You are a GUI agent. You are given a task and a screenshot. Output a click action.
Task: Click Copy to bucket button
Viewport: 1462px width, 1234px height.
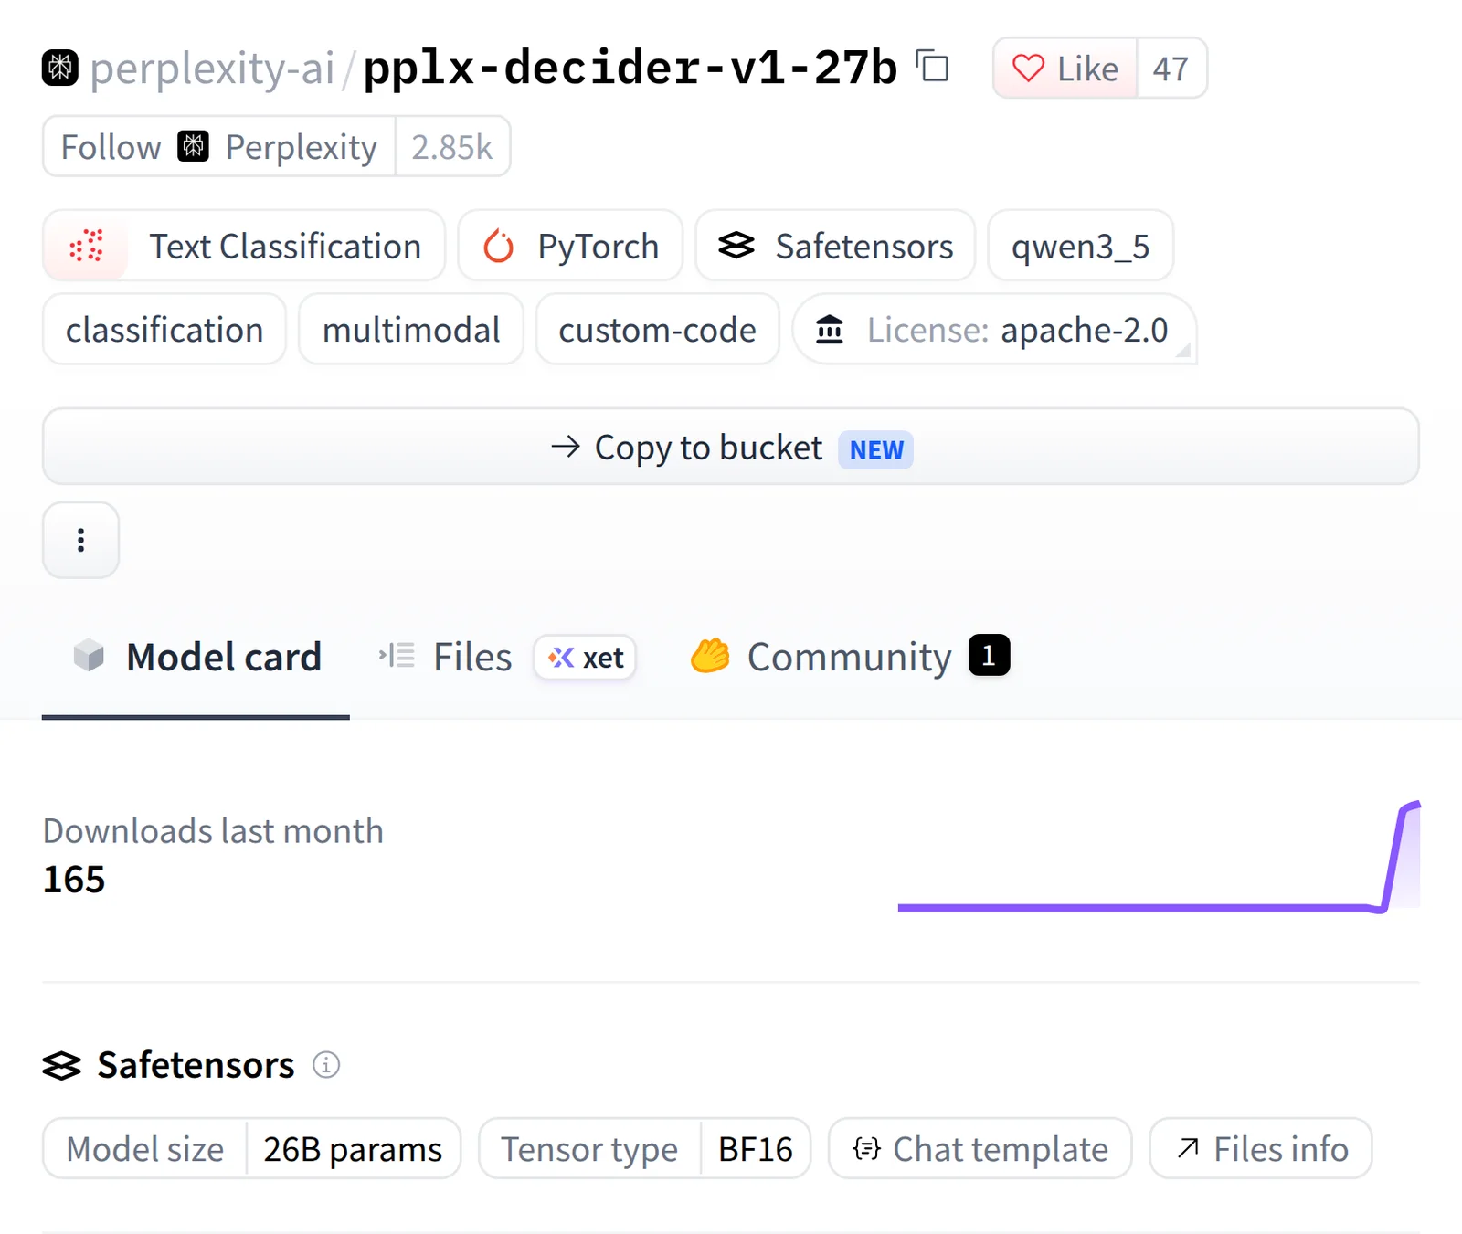[x=731, y=447]
